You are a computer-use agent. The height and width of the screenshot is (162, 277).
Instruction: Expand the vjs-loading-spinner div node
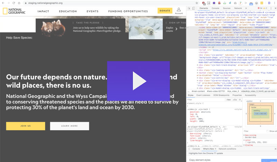click(x=198, y=70)
